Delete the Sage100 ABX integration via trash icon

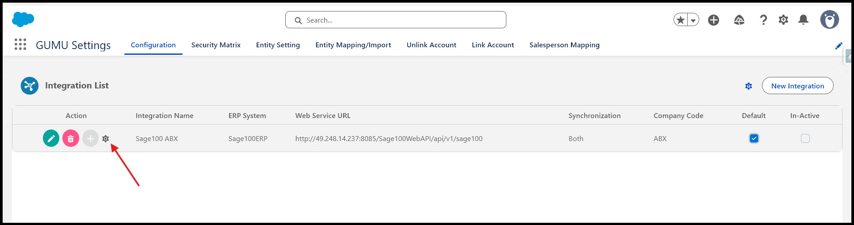pyautogui.click(x=71, y=138)
